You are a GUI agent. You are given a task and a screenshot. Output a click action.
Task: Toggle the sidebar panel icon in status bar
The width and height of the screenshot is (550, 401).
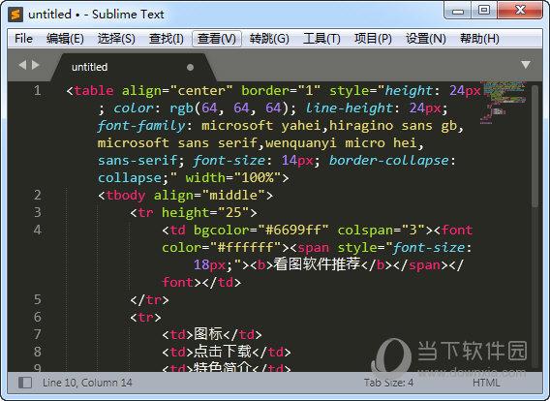(x=25, y=382)
